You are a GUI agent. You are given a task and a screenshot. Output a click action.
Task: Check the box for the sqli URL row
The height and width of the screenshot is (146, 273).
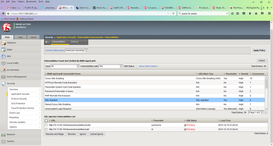click(x=46, y=129)
